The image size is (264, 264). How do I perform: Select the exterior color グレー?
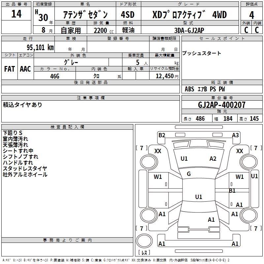click(71, 62)
